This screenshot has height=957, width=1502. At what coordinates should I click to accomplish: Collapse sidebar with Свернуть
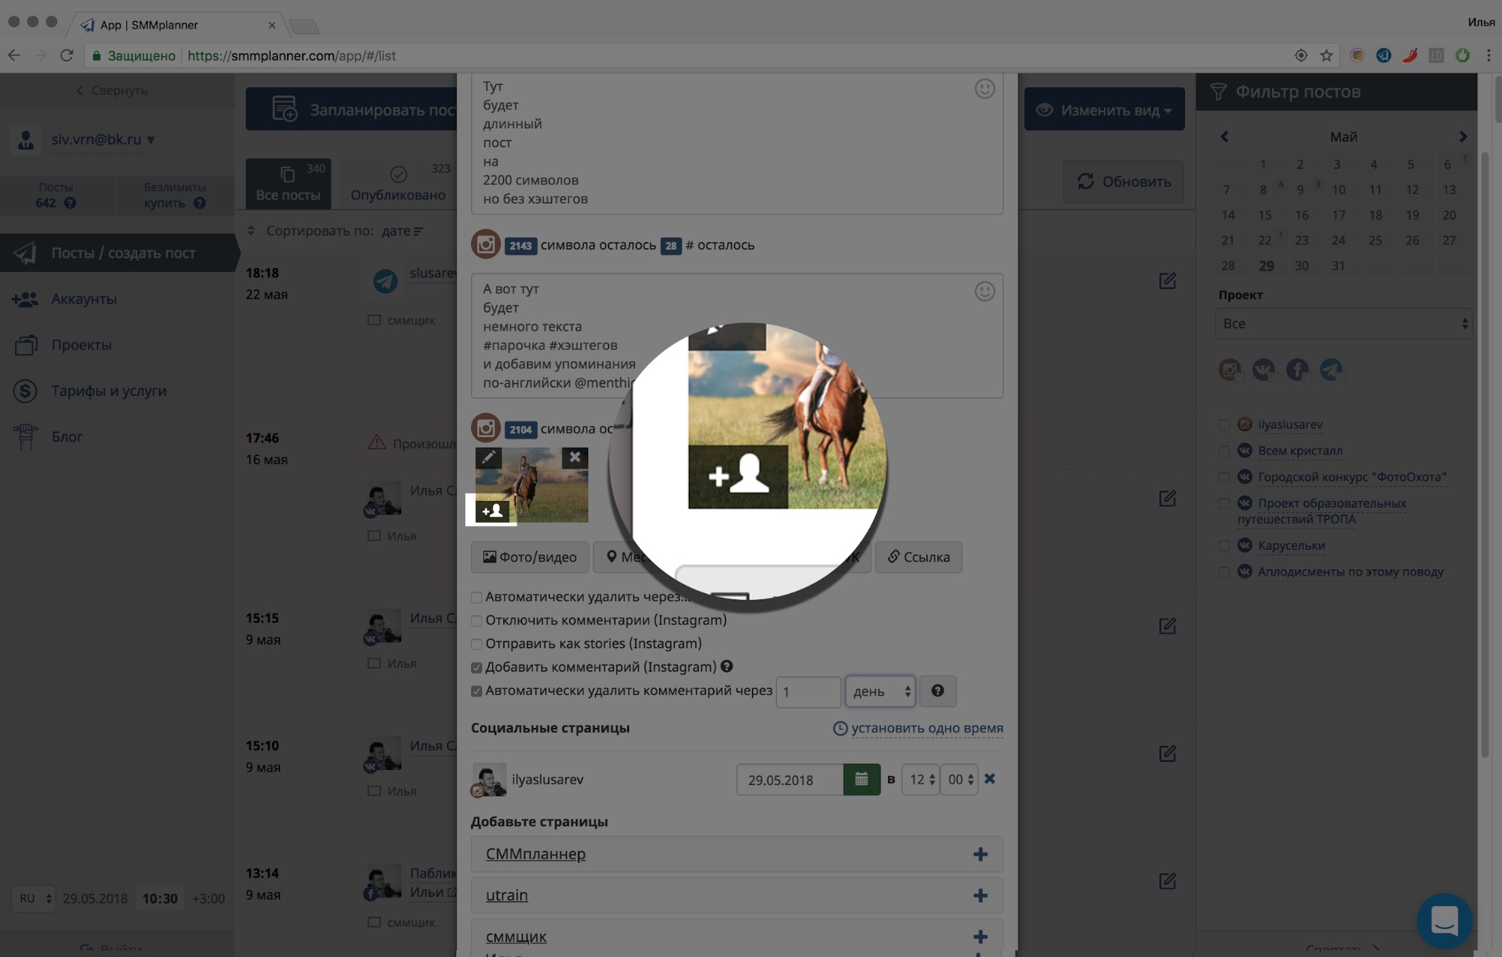point(112,90)
